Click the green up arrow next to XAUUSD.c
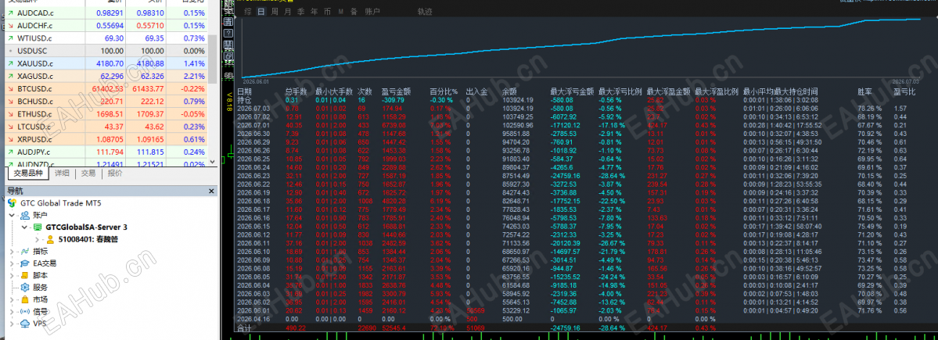Image resolution: width=938 pixels, height=340 pixels. 11,63
